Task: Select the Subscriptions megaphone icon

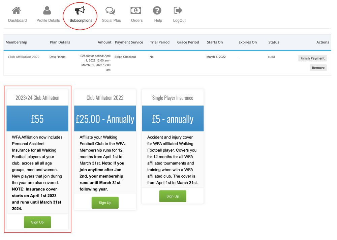Action: click(x=80, y=11)
